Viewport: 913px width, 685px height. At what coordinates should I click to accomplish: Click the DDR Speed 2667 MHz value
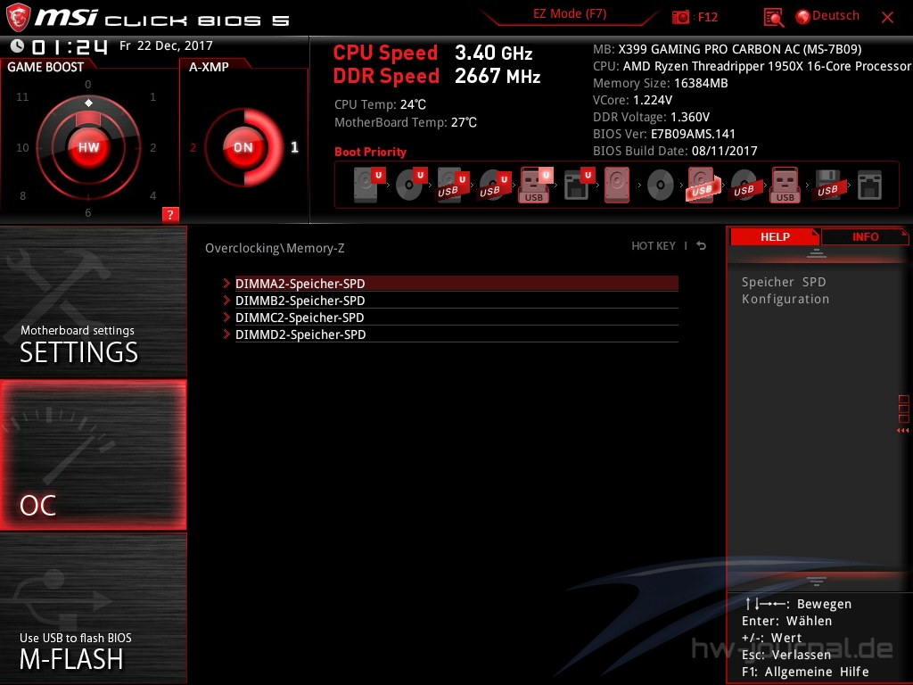click(498, 77)
